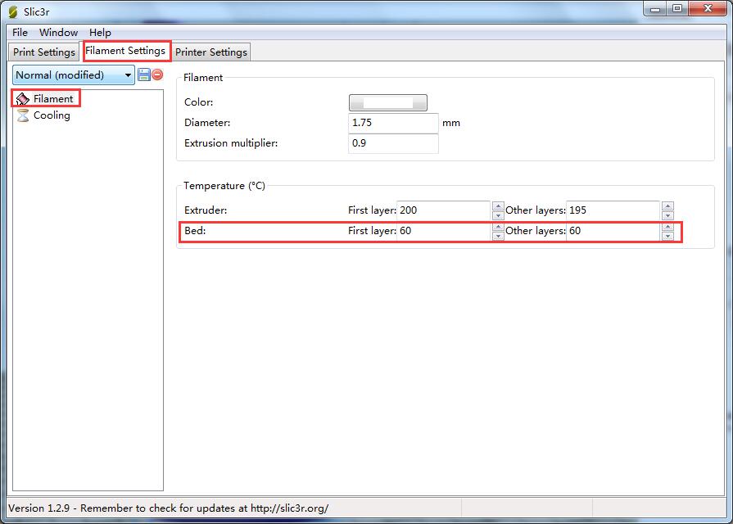
Task: Click the Extruder: label
Action: pos(206,210)
